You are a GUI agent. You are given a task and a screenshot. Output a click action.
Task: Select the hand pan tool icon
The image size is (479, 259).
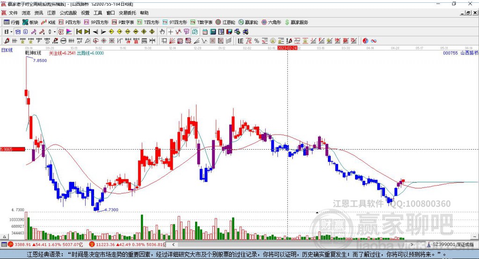tap(162, 32)
